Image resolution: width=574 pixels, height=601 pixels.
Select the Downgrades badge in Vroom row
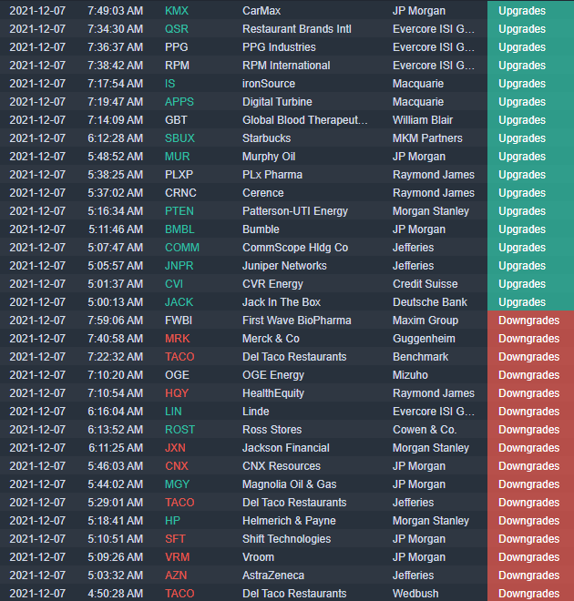tap(528, 557)
